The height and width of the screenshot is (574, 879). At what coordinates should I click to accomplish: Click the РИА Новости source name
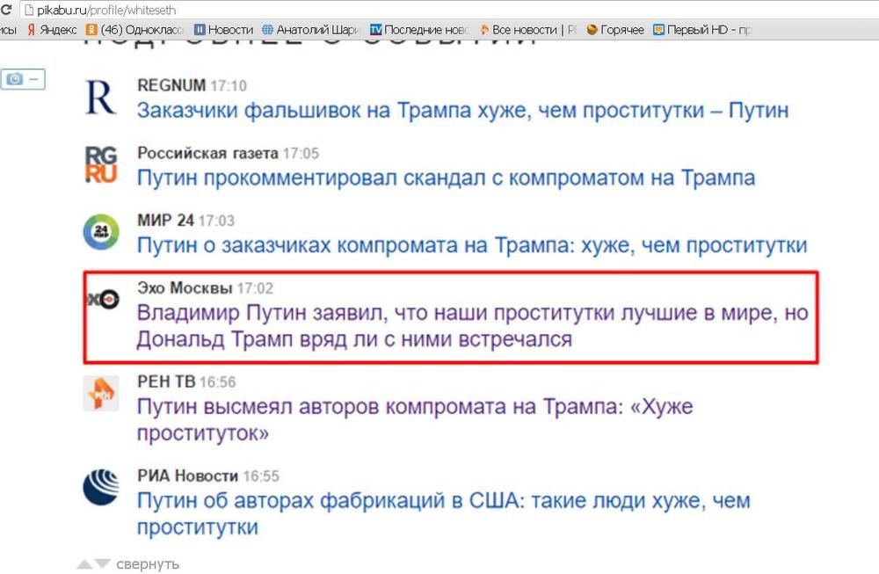tap(188, 476)
